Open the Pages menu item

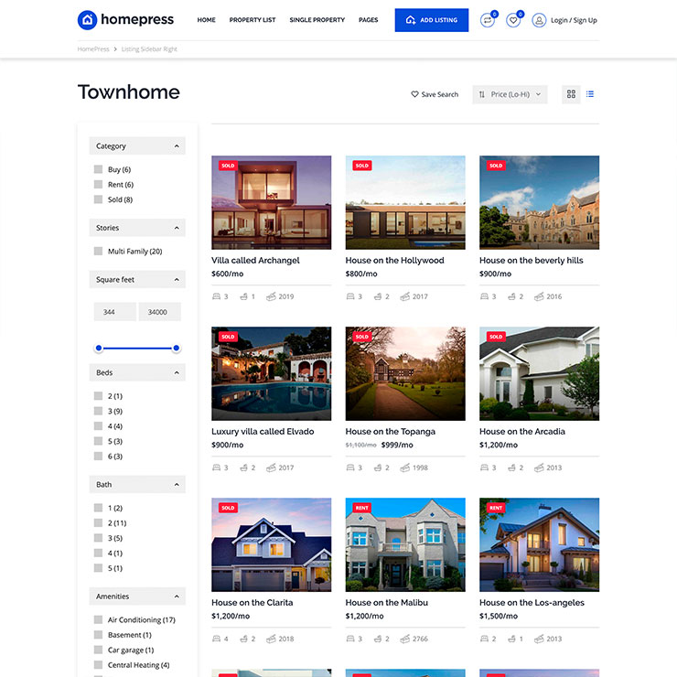(368, 20)
